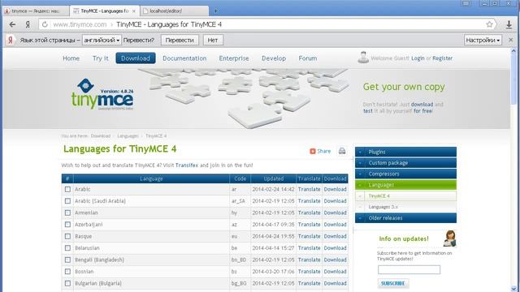Image resolution: width=520 pixels, height=292 pixels.
Task: Sort by the Updated column header
Action: (x=274, y=178)
